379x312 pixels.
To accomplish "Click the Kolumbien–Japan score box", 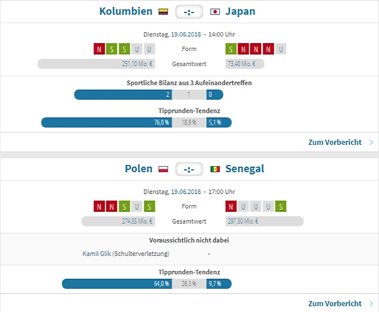I will point(189,12).
